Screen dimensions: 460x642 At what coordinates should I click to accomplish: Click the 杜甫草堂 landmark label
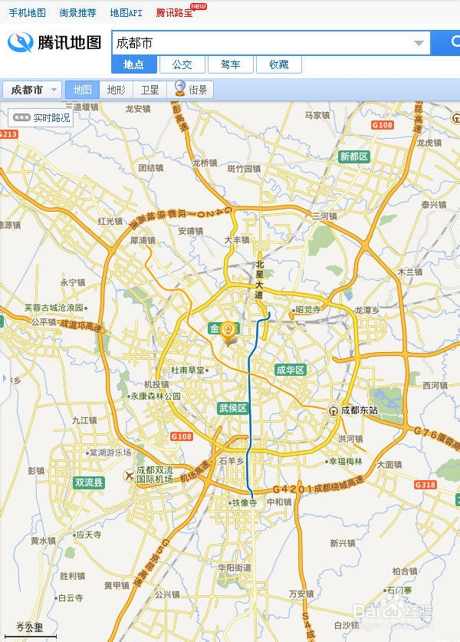[x=187, y=370]
